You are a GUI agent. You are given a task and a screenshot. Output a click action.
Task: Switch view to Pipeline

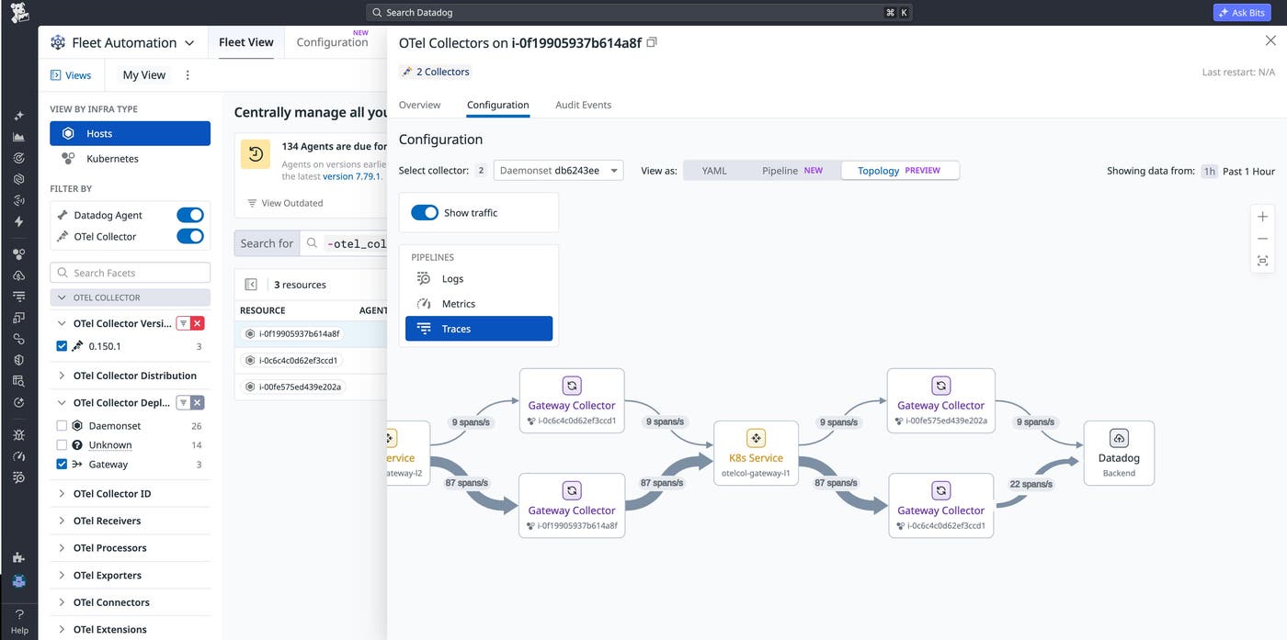(792, 171)
